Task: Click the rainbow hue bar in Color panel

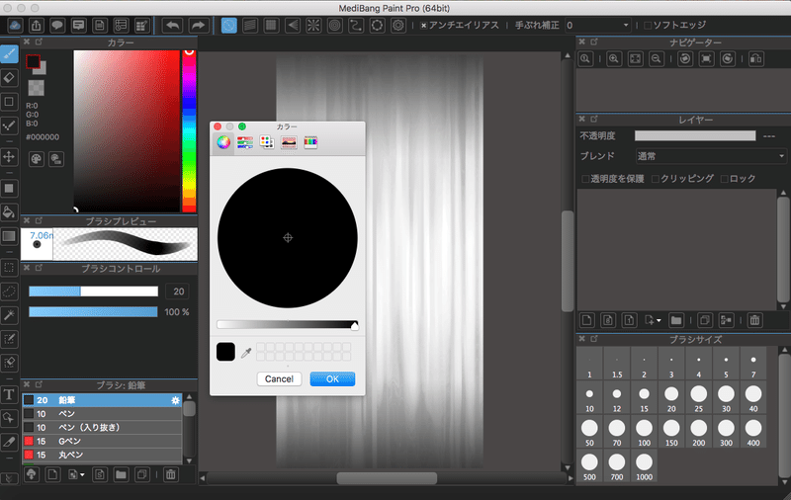Action: (189, 131)
